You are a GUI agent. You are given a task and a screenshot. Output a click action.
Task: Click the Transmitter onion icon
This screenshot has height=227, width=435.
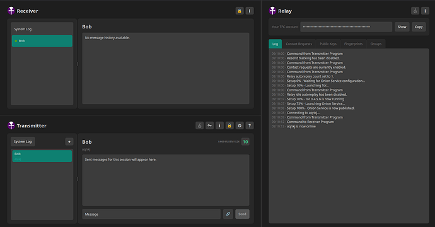tap(199, 125)
